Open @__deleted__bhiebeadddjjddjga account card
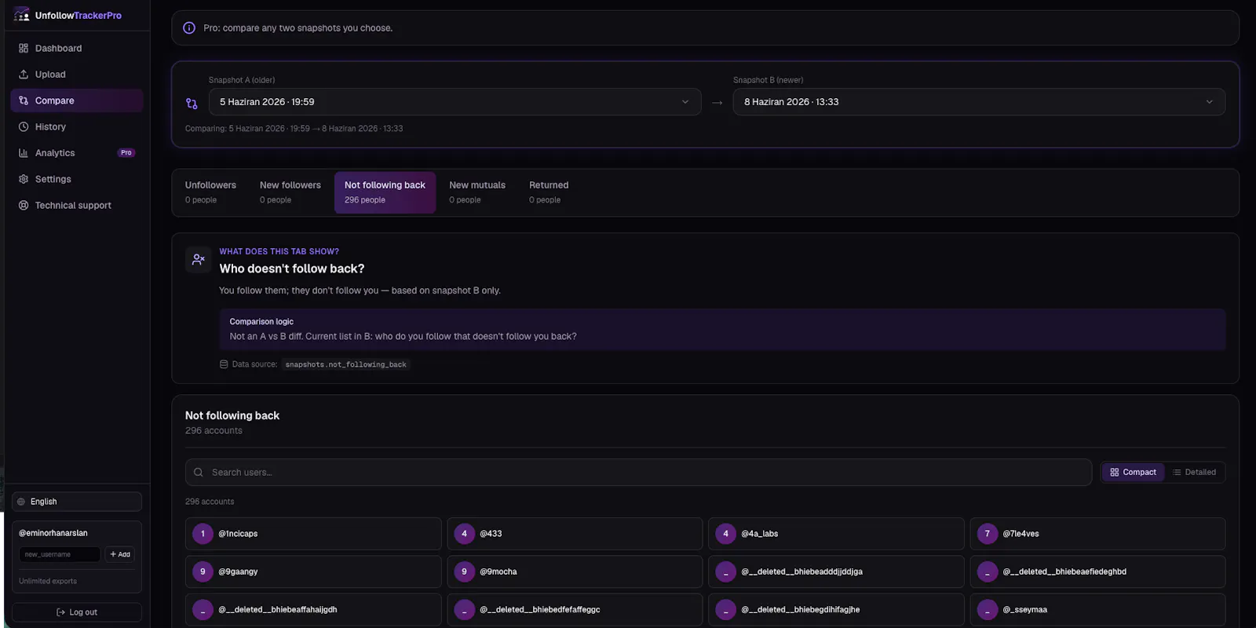1256x628 pixels. pos(836,571)
